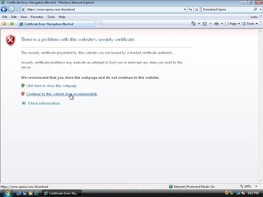
Task: Open the Tools gear command bar menu
Action: (250, 24)
